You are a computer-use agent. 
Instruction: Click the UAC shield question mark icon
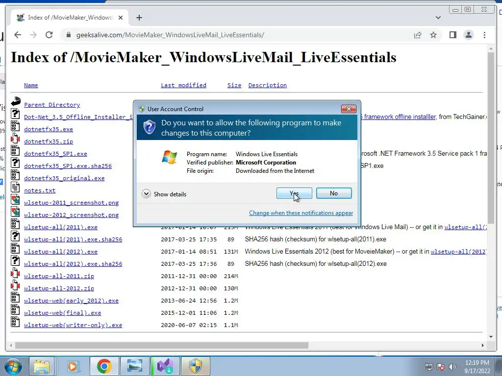(149, 127)
